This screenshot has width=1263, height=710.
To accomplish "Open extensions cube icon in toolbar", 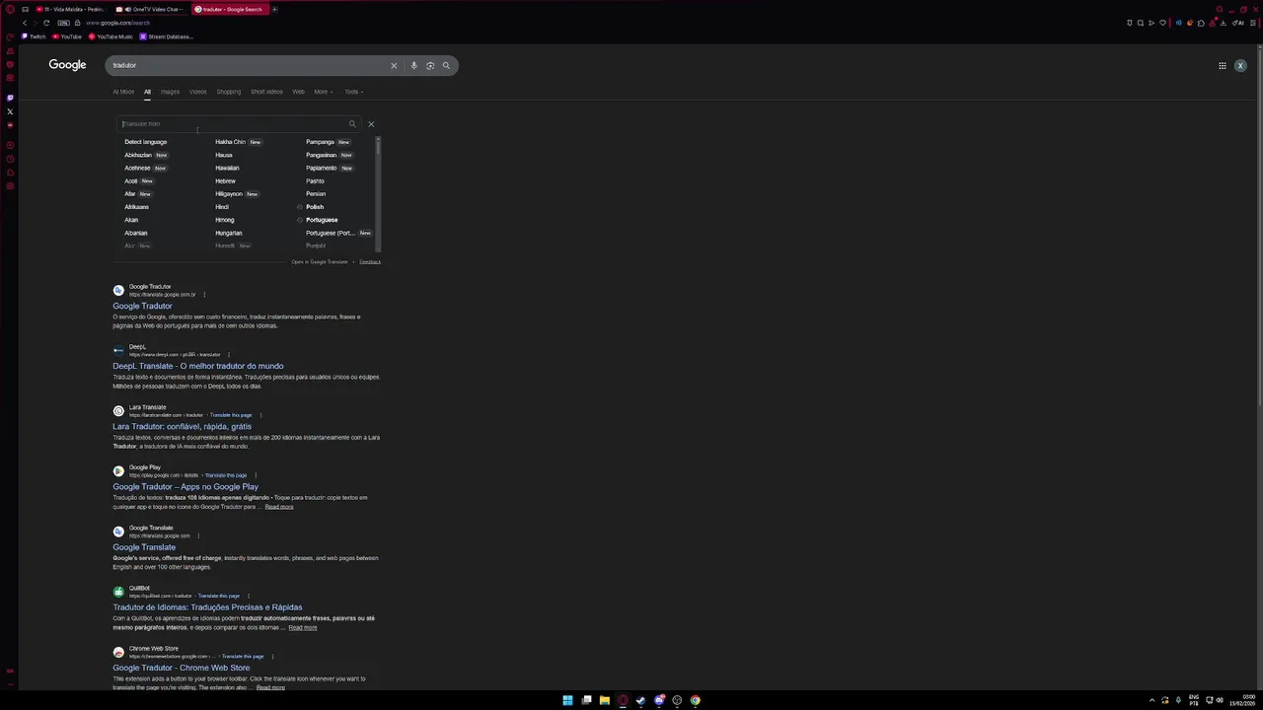I will [1201, 23].
